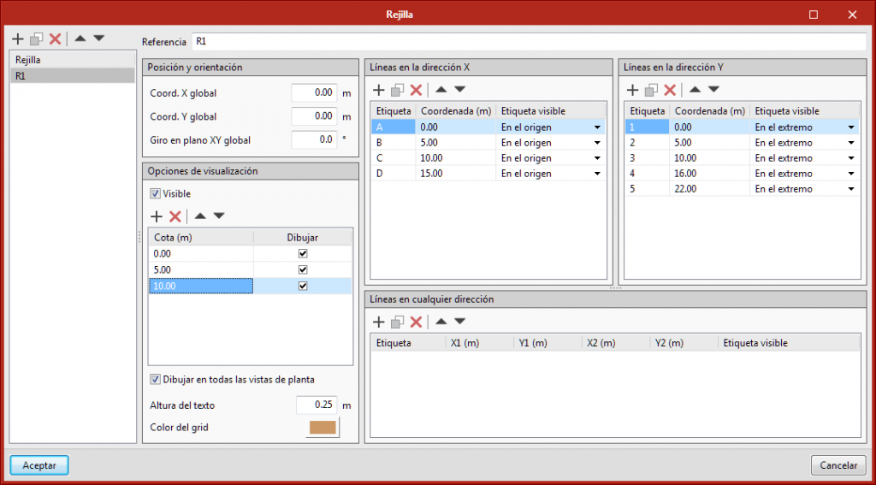876x485 pixels.
Task: Click the Dibujar column header
Action: [x=302, y=238]
